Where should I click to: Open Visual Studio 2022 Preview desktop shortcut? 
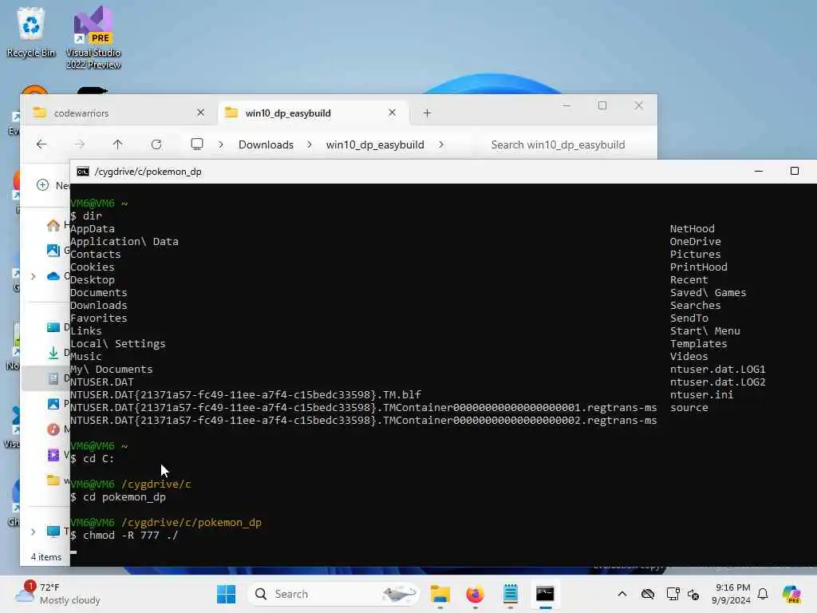(x=93, y=38)
